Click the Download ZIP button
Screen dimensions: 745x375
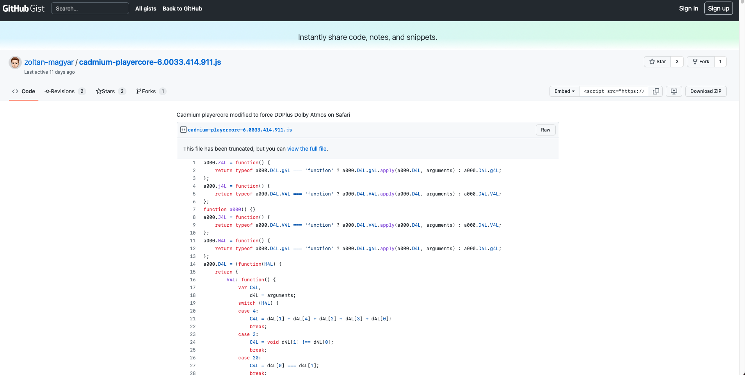(706, 91)
